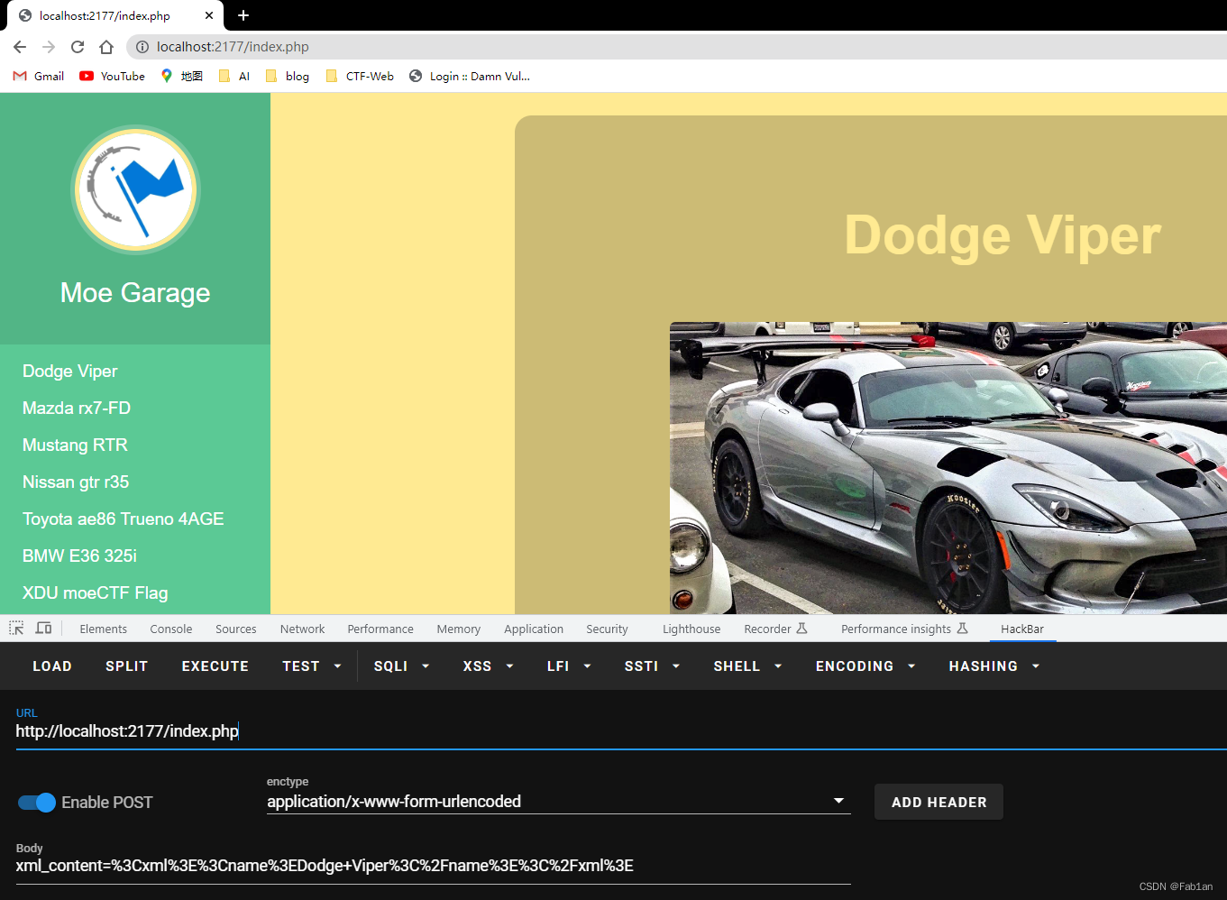Go forward in browser history
The image size is (1227, 900).
click(x=49, y=47)
